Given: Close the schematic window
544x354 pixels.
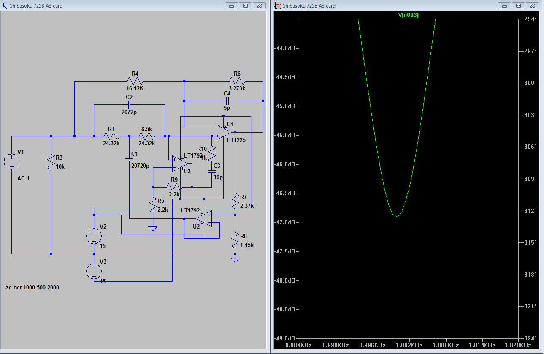Looking at the screenshot, I should [x=259, y=5].
